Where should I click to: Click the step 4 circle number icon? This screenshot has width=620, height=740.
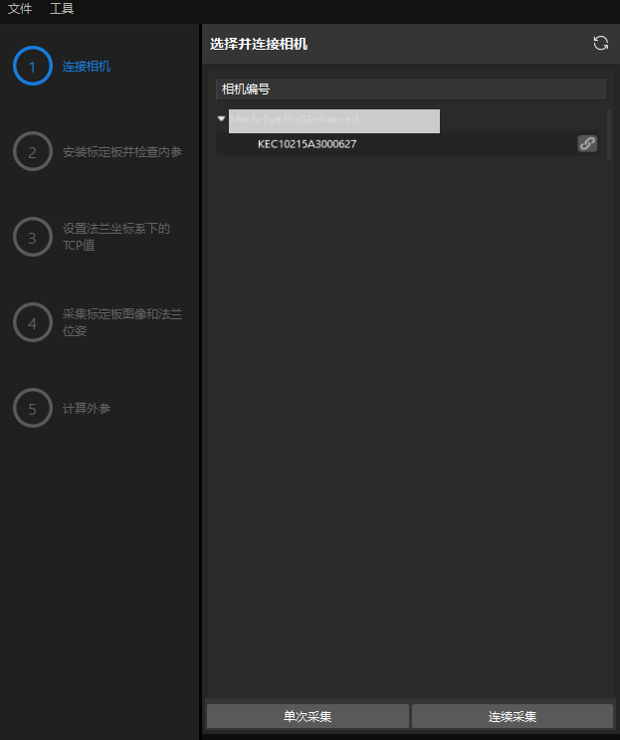33,322
